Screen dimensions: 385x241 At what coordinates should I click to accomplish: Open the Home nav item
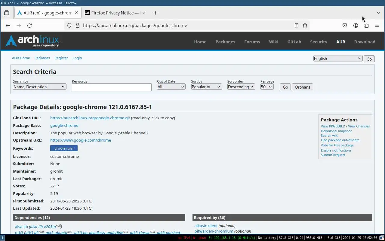tap(200, 42)
